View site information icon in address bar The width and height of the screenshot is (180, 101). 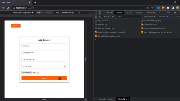pos(14,8)
